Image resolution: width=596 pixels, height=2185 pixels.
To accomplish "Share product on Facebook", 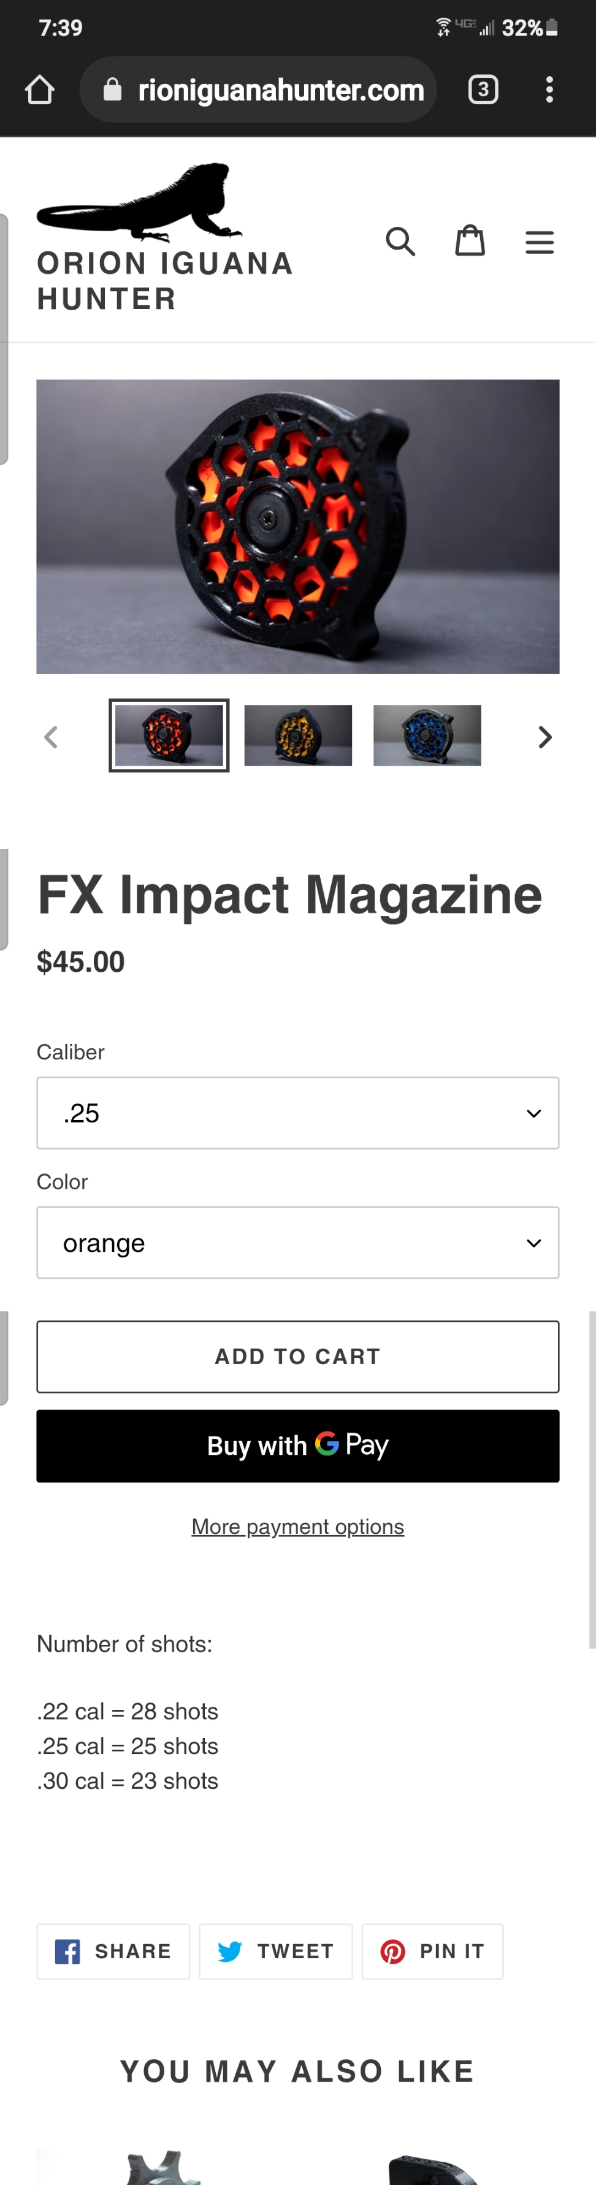I will tap(113, 1952).
